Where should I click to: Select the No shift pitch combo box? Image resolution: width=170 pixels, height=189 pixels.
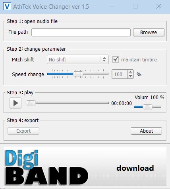tap(78, 59)
